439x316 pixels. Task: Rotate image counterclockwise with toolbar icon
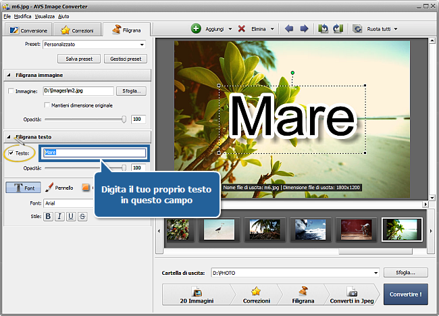coord(324,29)
